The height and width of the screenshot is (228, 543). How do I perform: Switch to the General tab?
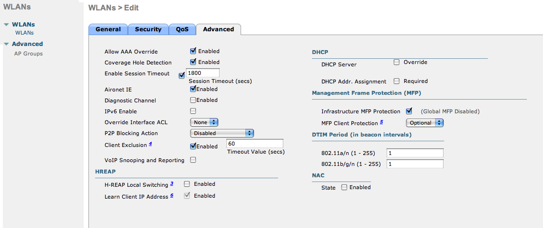(108, 29)
